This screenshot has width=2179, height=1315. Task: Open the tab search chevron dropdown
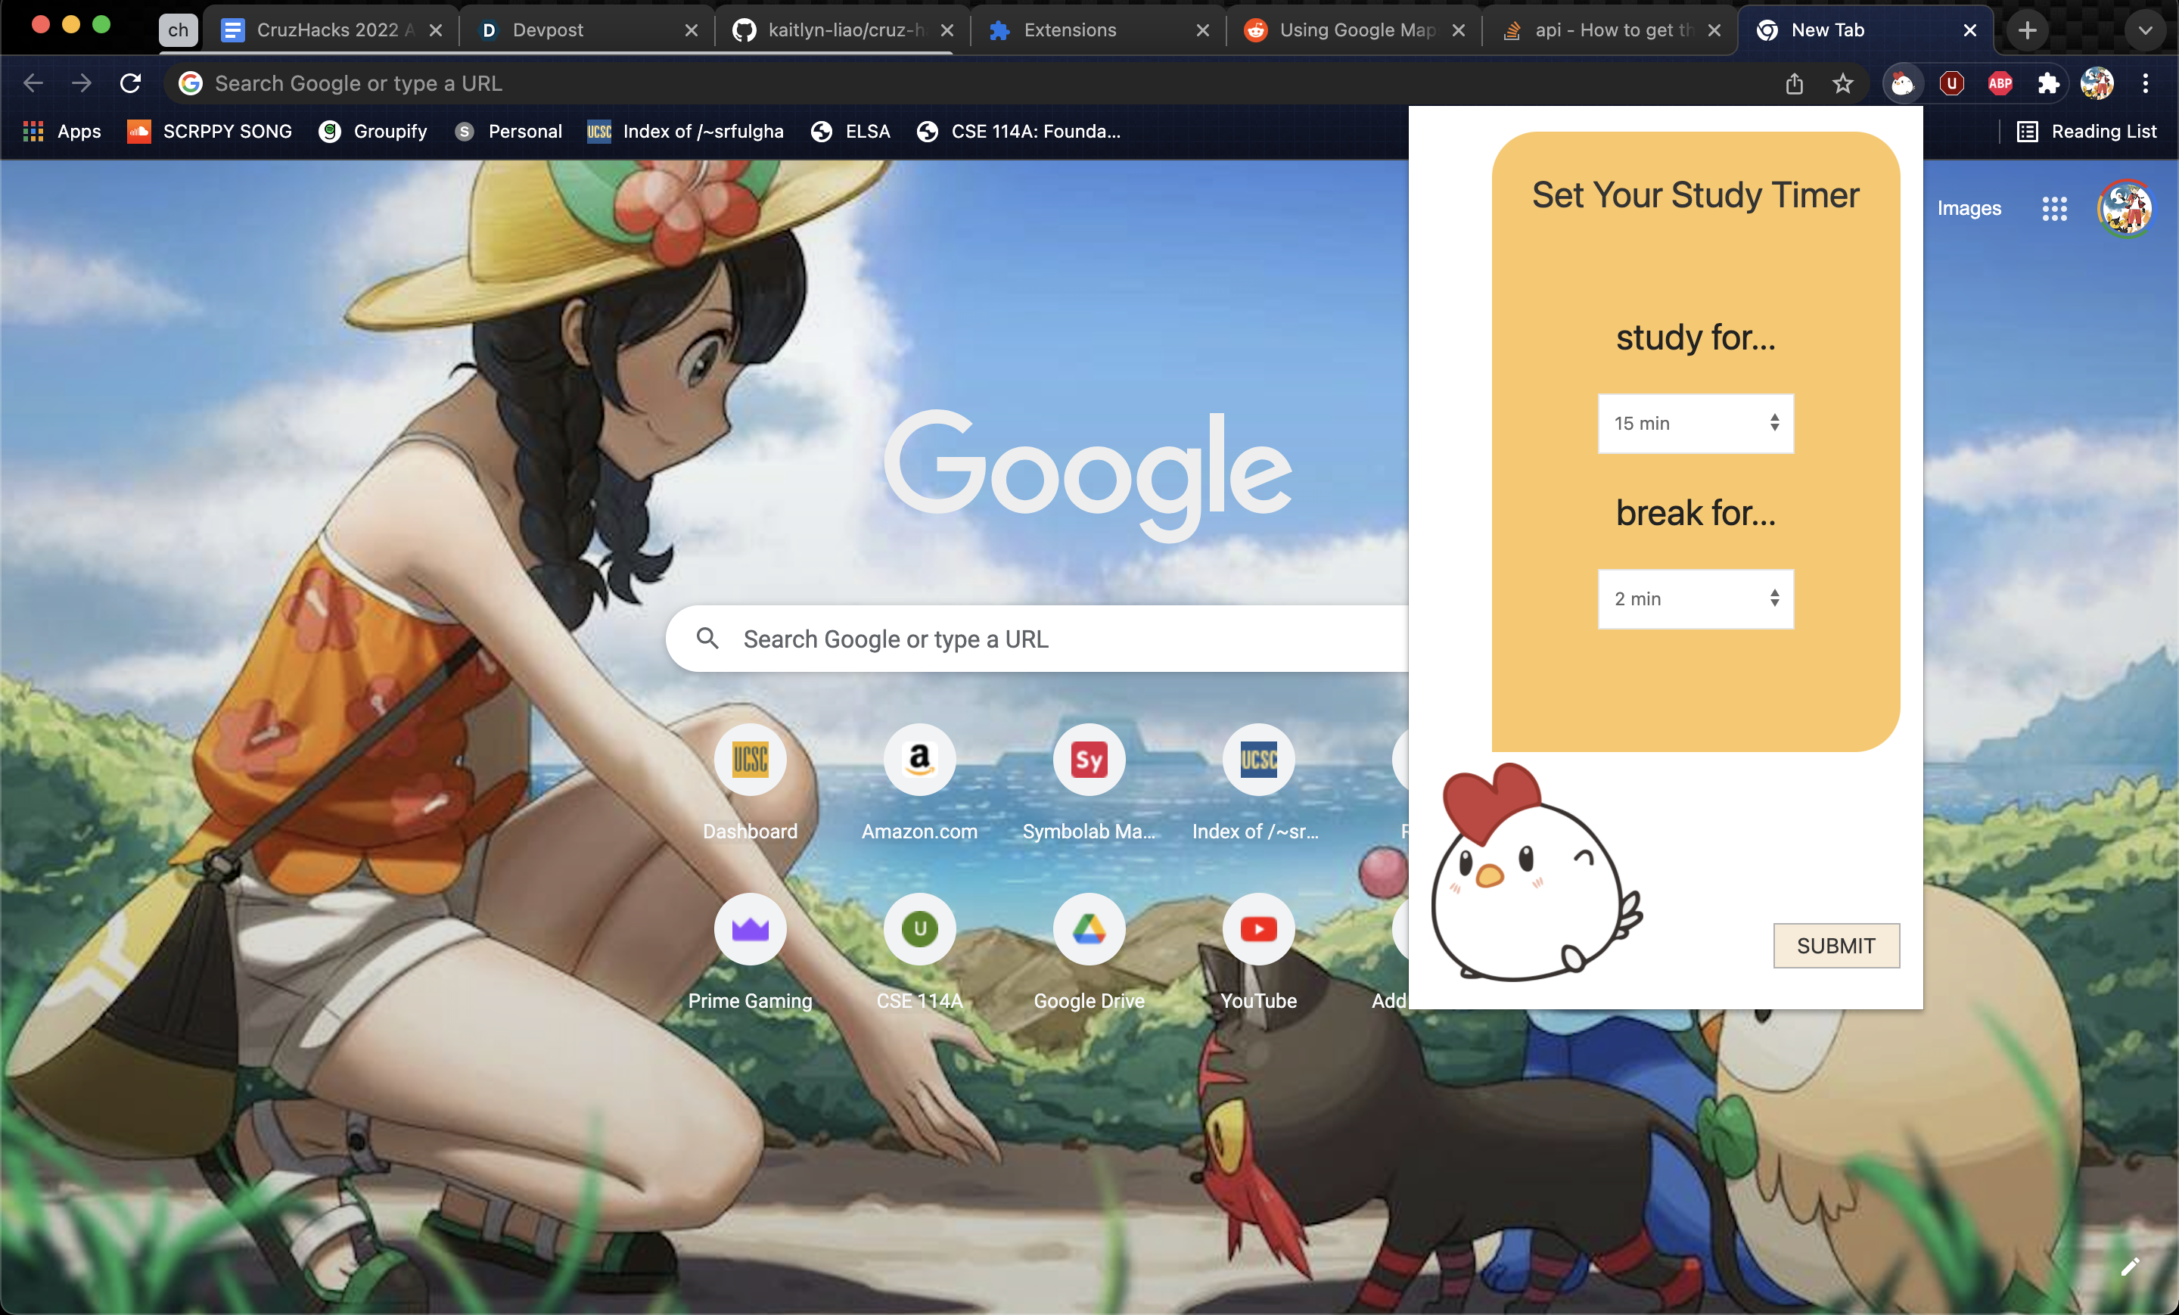[2144, 30]
